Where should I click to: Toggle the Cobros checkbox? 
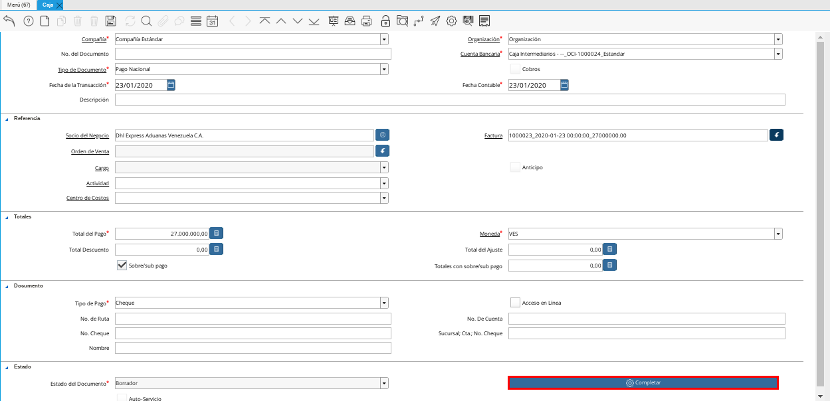click(x=515, y=69)
